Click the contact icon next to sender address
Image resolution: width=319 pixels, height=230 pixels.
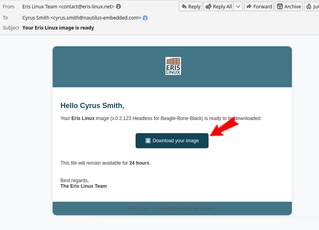(x=118, y=6)
